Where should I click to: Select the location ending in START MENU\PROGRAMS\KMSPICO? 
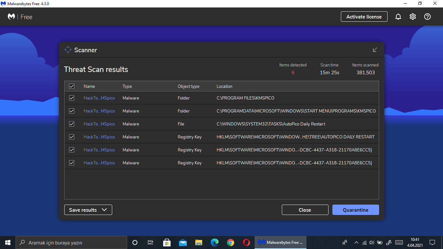[x=296, y=111]
